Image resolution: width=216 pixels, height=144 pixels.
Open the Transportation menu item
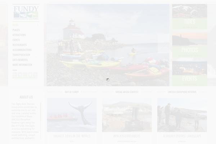coord(21,55)
